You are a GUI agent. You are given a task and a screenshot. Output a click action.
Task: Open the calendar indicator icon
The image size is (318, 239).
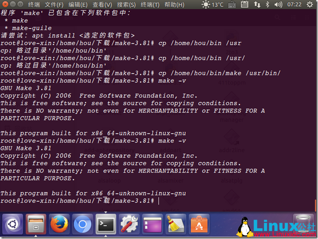tap(244, 4)
